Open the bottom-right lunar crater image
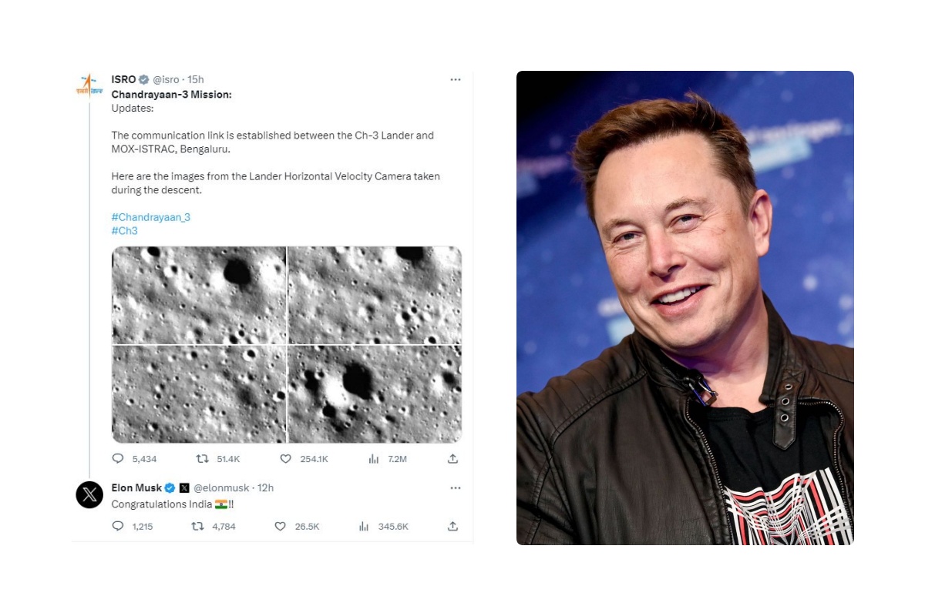The image size is (925, 616). pos(375,394)
